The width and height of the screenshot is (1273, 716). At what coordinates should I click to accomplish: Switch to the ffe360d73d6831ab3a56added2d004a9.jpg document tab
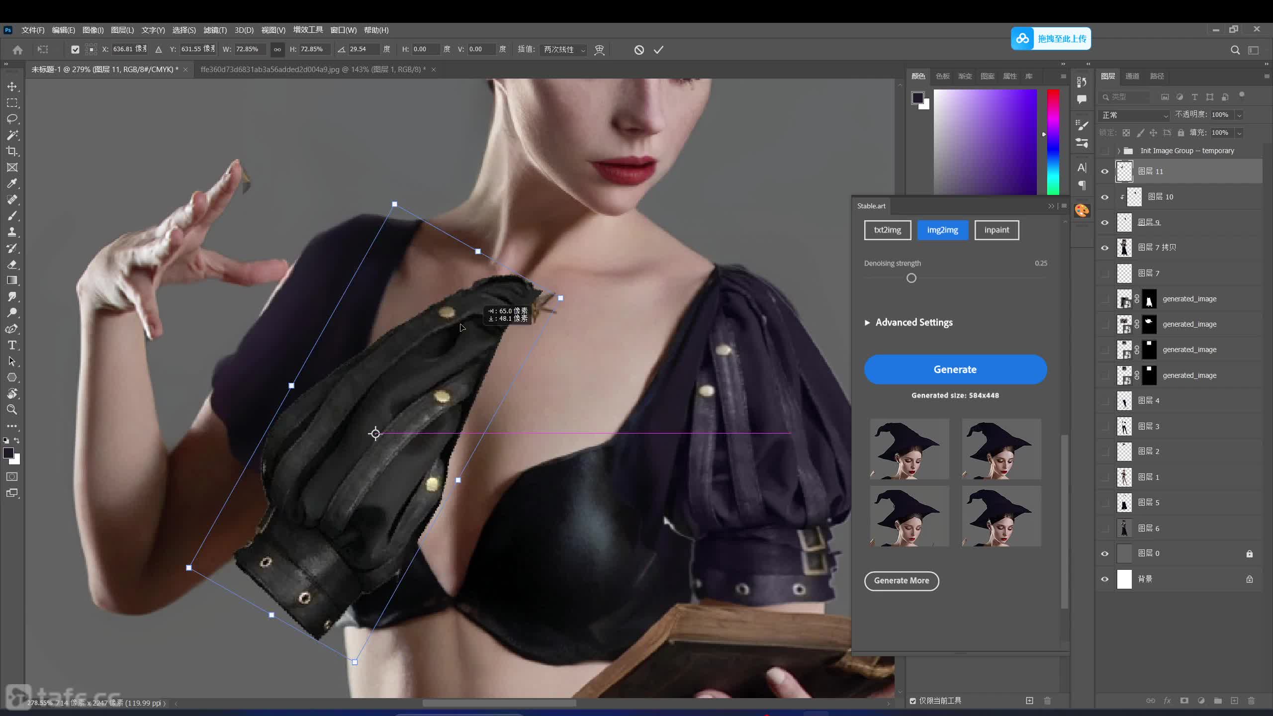[313, 70]
